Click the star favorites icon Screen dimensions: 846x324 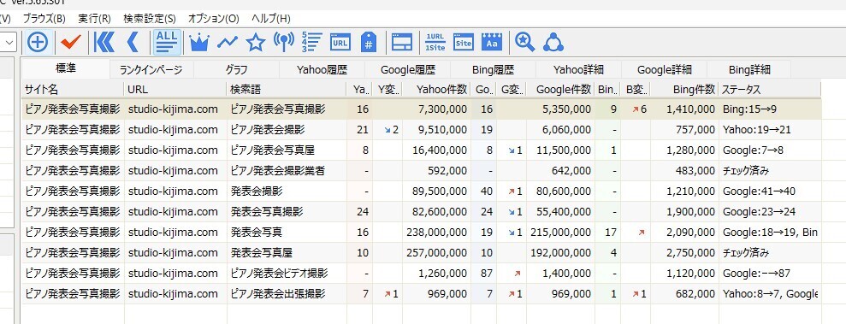(255, 42)
